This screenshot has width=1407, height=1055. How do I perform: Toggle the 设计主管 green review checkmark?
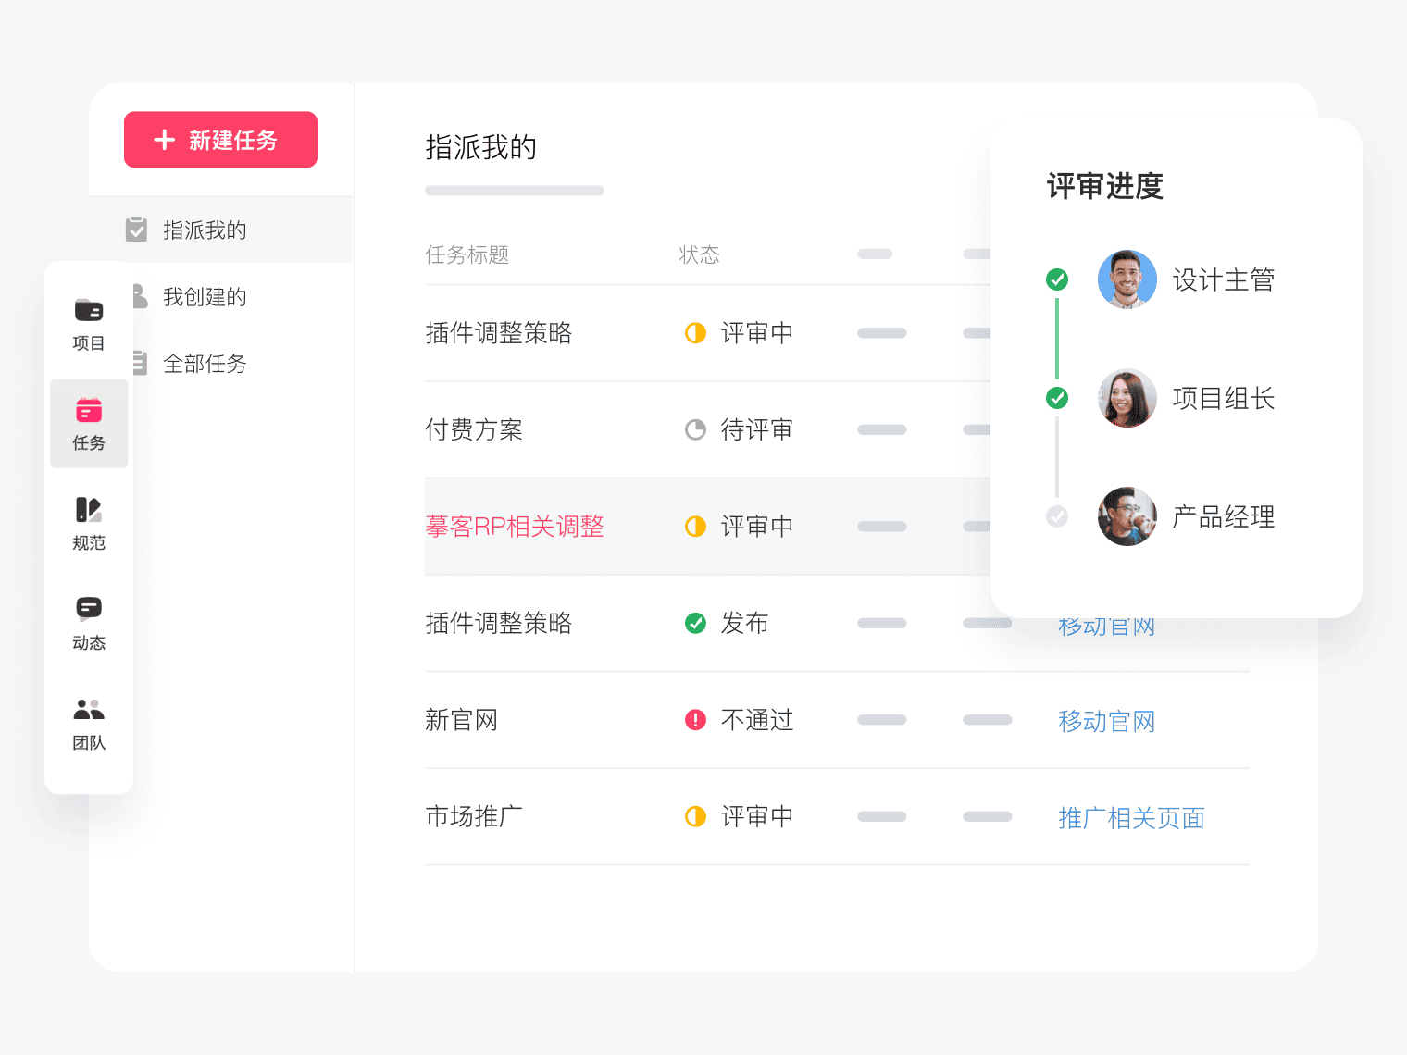1057,279
